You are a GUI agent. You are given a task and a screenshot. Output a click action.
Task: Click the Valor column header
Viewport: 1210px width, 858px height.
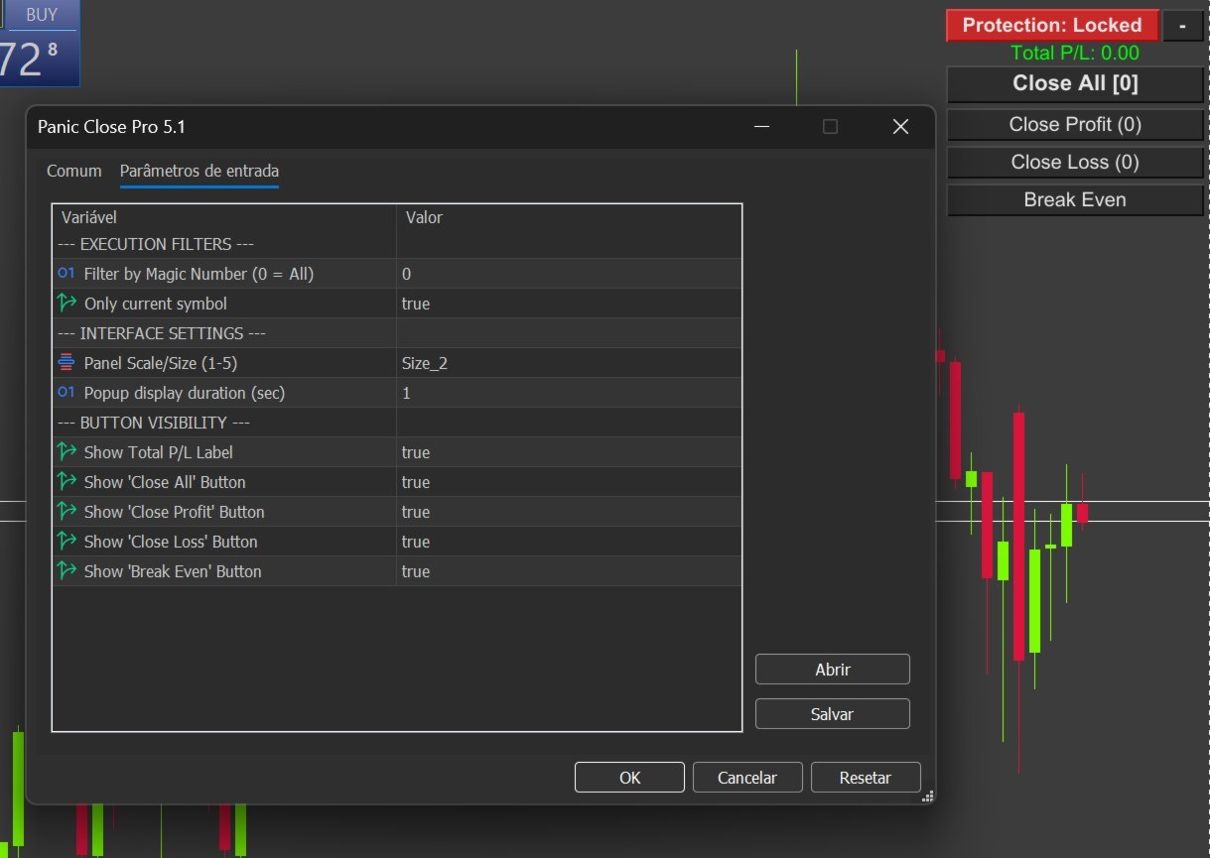click(x=569, y=217)
